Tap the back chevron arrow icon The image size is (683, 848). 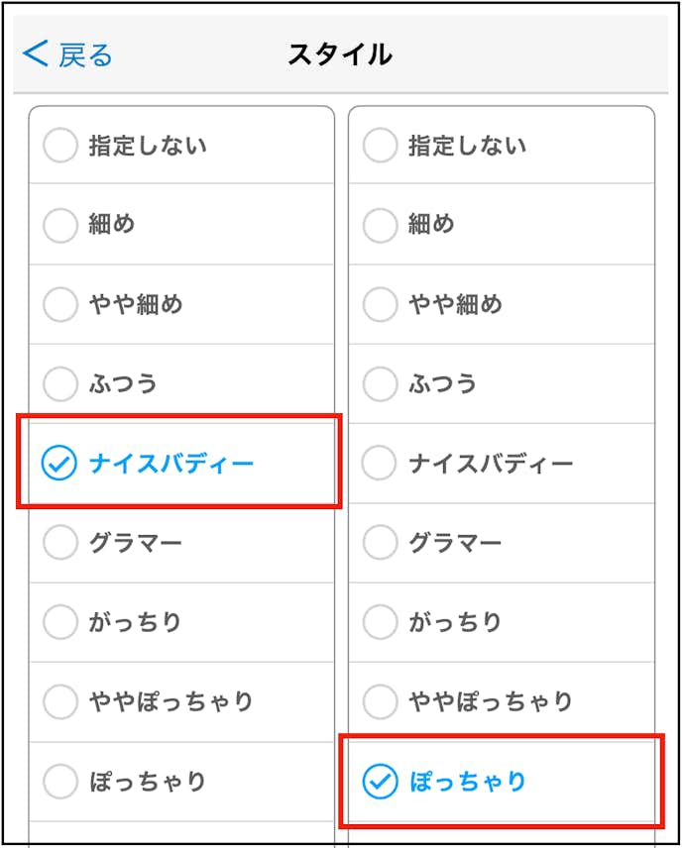tap(35, 53)
